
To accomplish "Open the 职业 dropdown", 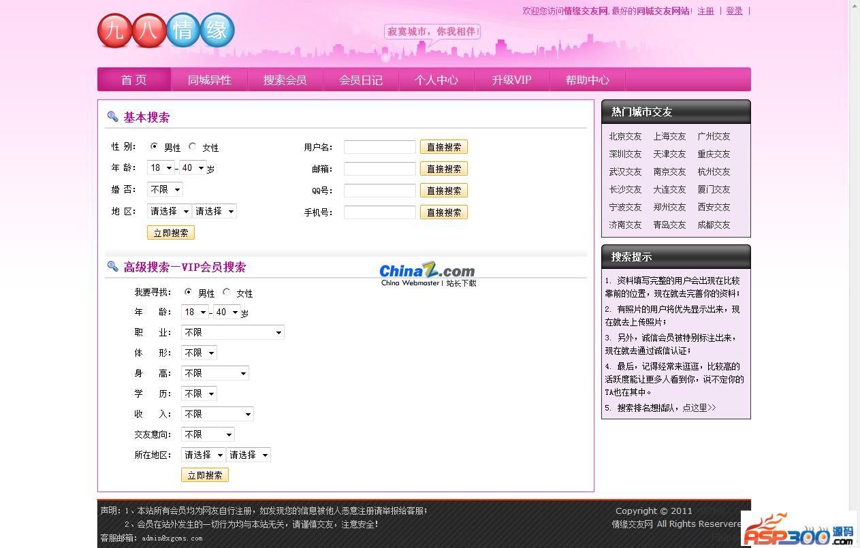I will tap(232, 332).
